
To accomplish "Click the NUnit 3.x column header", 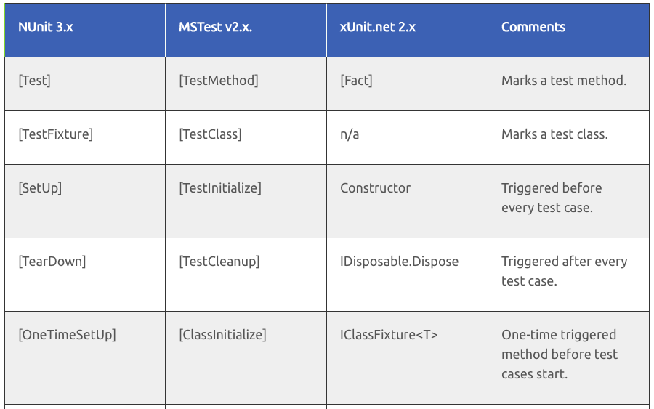I will click(x=45, y=28).
